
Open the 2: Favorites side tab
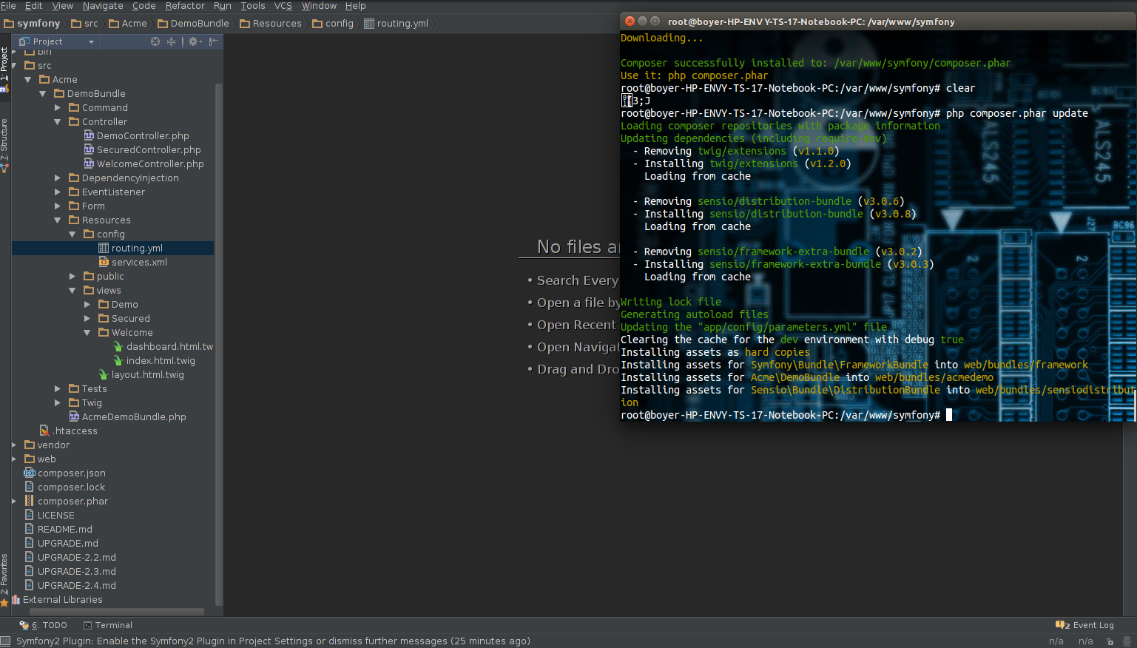click(4, 581)
